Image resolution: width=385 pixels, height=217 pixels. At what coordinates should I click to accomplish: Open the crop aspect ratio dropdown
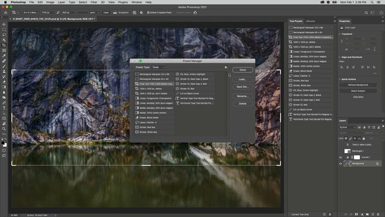[x=31, y=13]
